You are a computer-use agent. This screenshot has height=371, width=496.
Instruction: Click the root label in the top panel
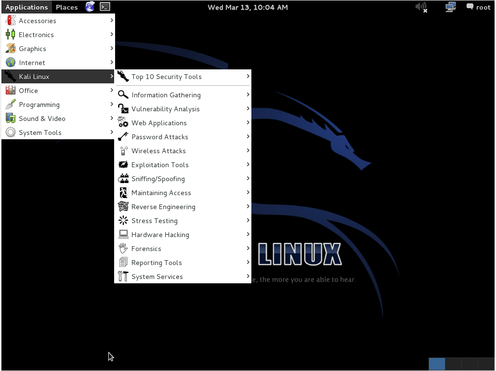(483, 7)
